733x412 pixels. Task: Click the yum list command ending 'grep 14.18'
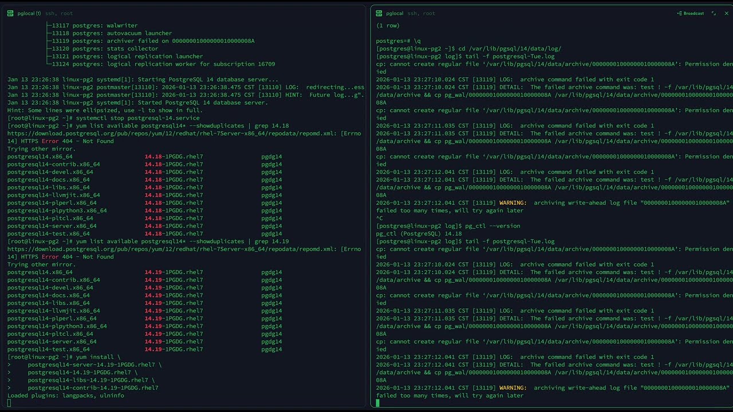click(182, 126)
